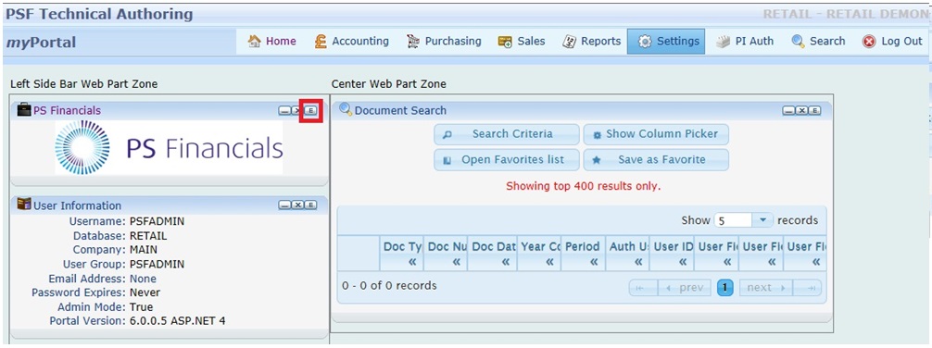932x348 pixels.
Task: Click Open Favorites list button
Action: point(507,160)
